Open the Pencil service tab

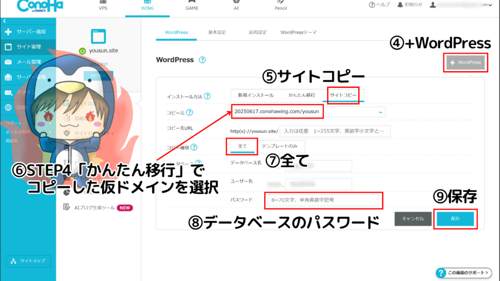click(x=281, y=6)
